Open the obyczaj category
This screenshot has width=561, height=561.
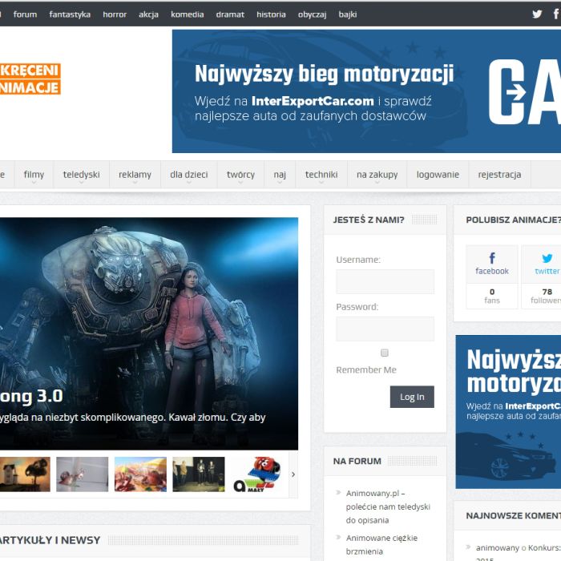(312, 14)
